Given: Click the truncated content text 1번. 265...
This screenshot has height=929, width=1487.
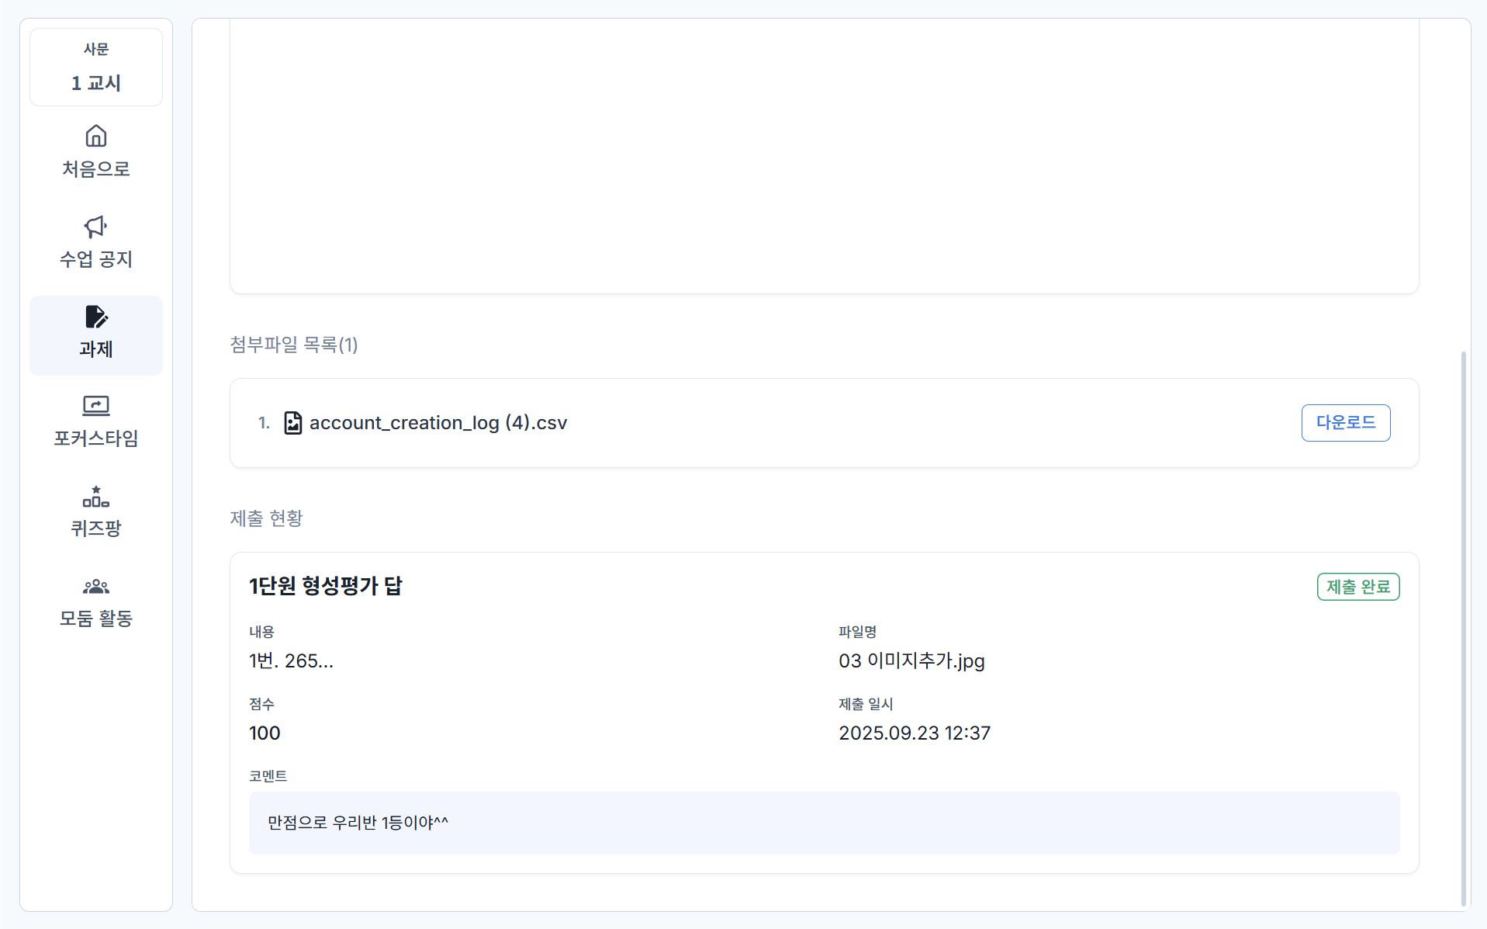Looking at the screenshot, I should click(x=291, y=661).
